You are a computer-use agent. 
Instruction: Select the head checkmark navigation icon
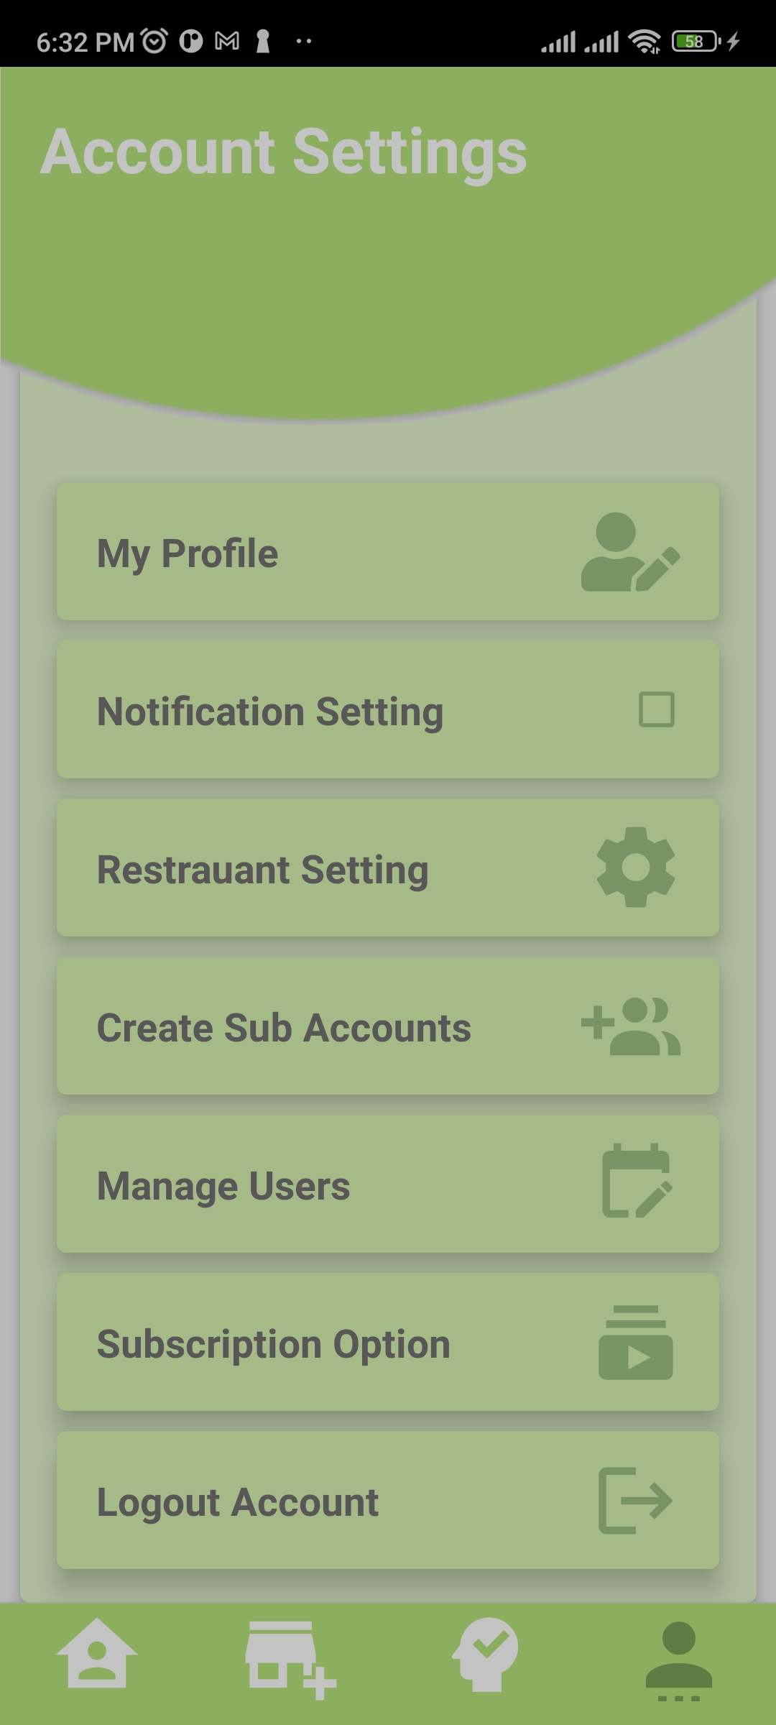click(485, 1655)
